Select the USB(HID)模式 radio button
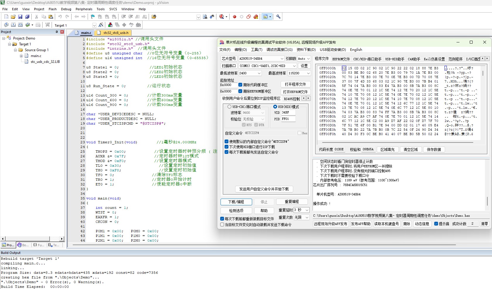This screenshot has height=289, width=492. pos(275,107)
